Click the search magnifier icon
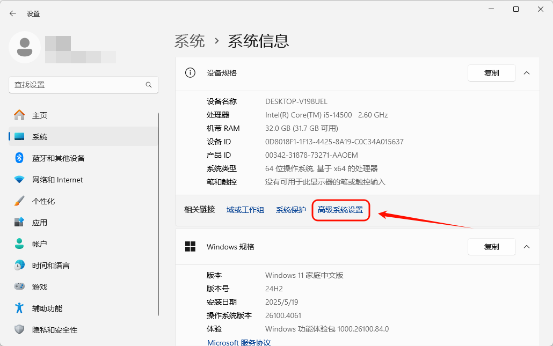The width and height of the screenshot is (553, 346). click(149, 85)
